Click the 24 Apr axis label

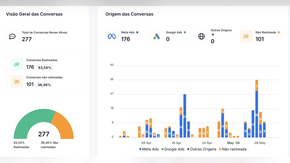coord(207,143)
